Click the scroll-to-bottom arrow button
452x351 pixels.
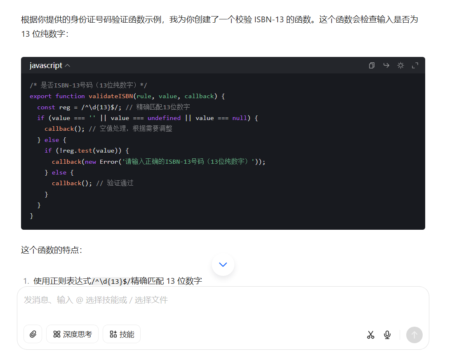[x=223, y=264]
